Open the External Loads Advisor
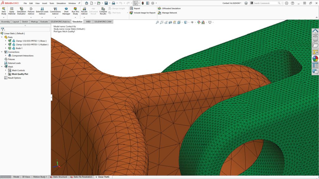 click(x=42, y=10)
